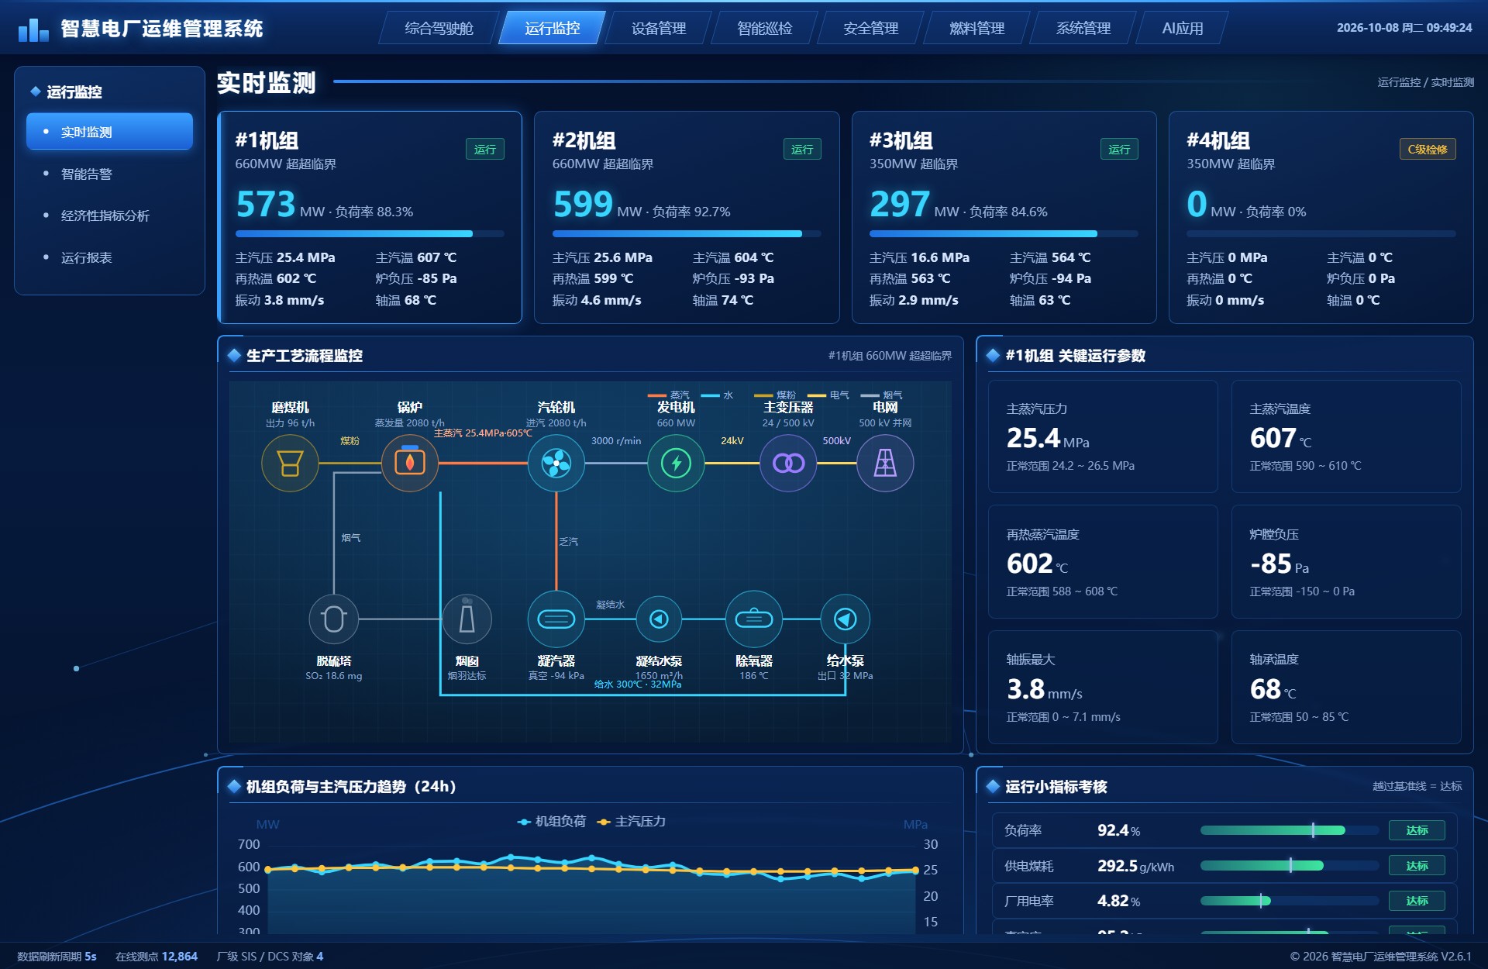Click the 达标 badge for 厂用电率
Image resolution: width=1488 pixels, height=969 pixels.
[1417, 901]
